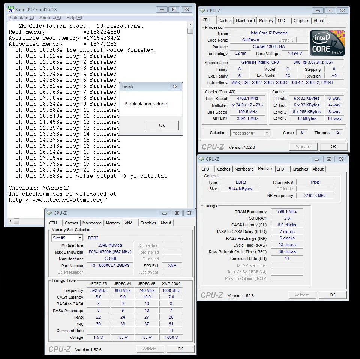
Task: Go to Graphics tab in the Gulftown processor window
Action: (301, 21)
